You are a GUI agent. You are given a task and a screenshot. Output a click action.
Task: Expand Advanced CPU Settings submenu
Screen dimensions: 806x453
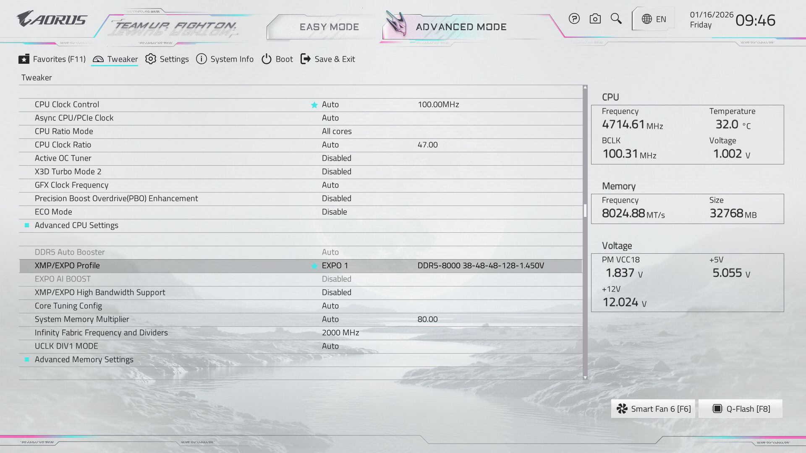(x=76, y=225)
